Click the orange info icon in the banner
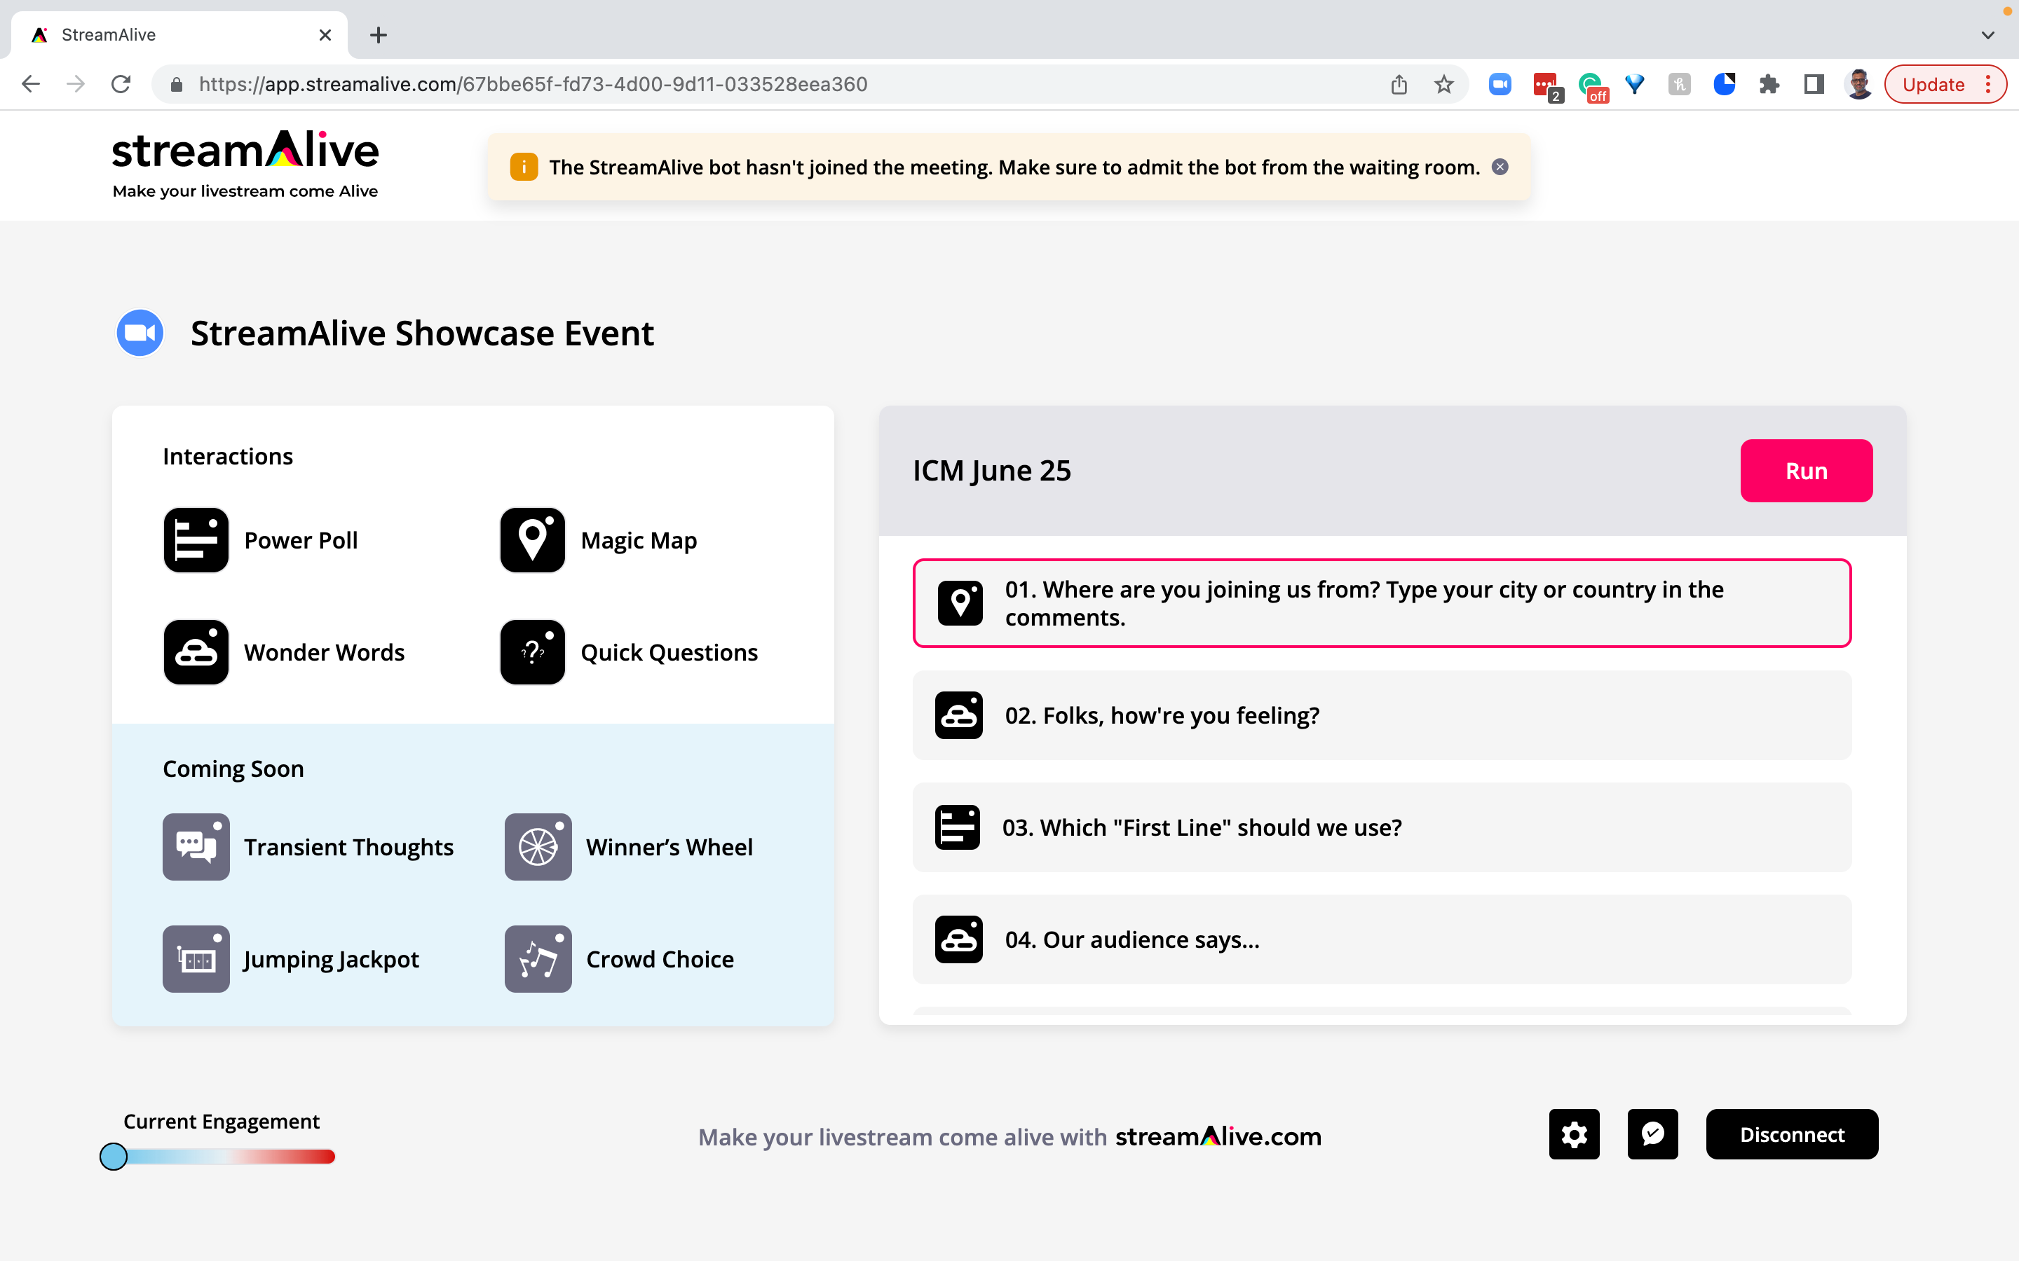The width and height of the screenshot is (2019, 1261). 524,167
